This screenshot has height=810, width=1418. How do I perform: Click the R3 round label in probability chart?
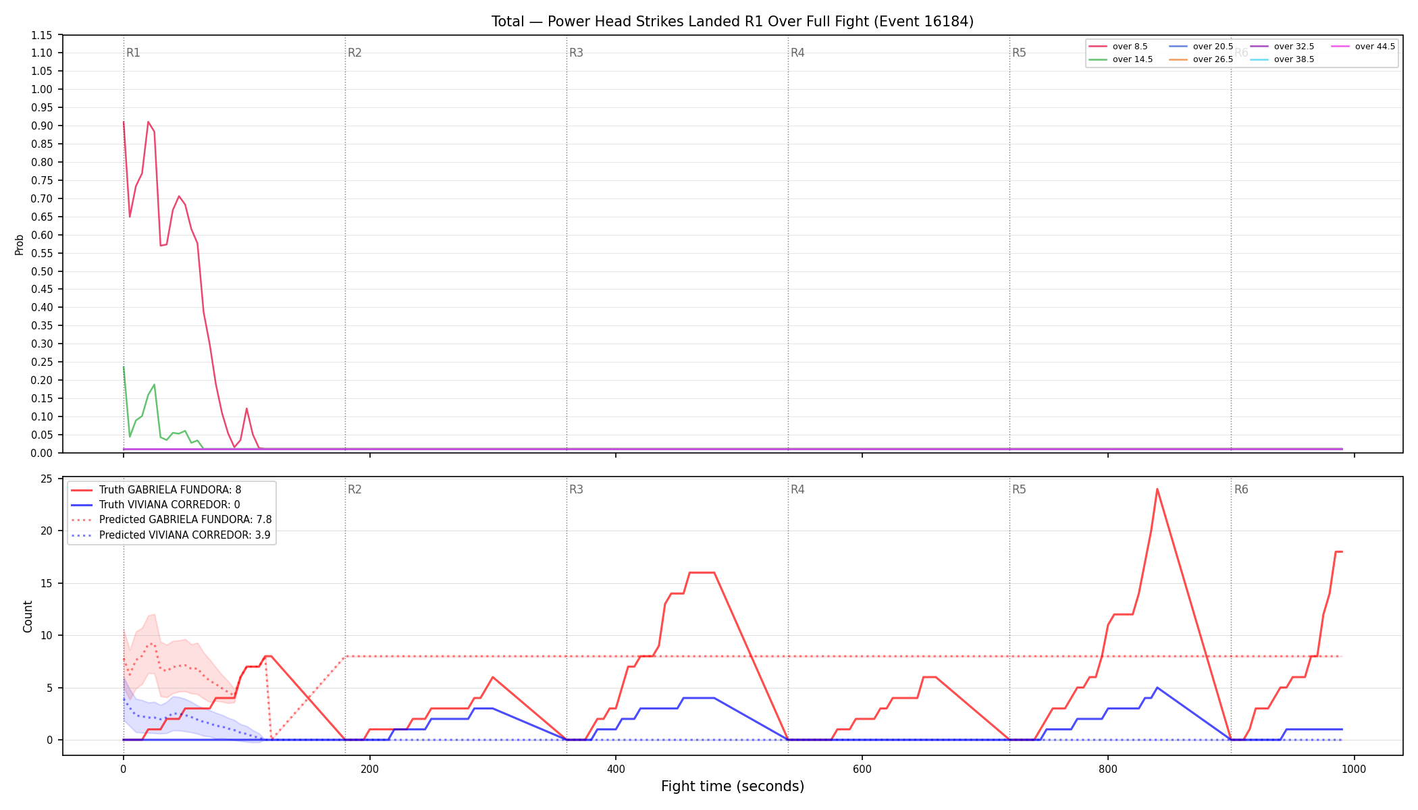(x=576, y=53)
